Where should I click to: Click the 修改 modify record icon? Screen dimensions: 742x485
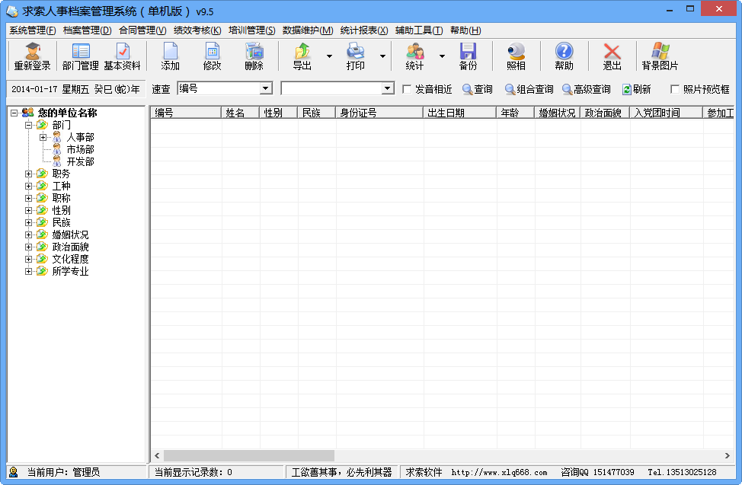[x=212, y=56]
